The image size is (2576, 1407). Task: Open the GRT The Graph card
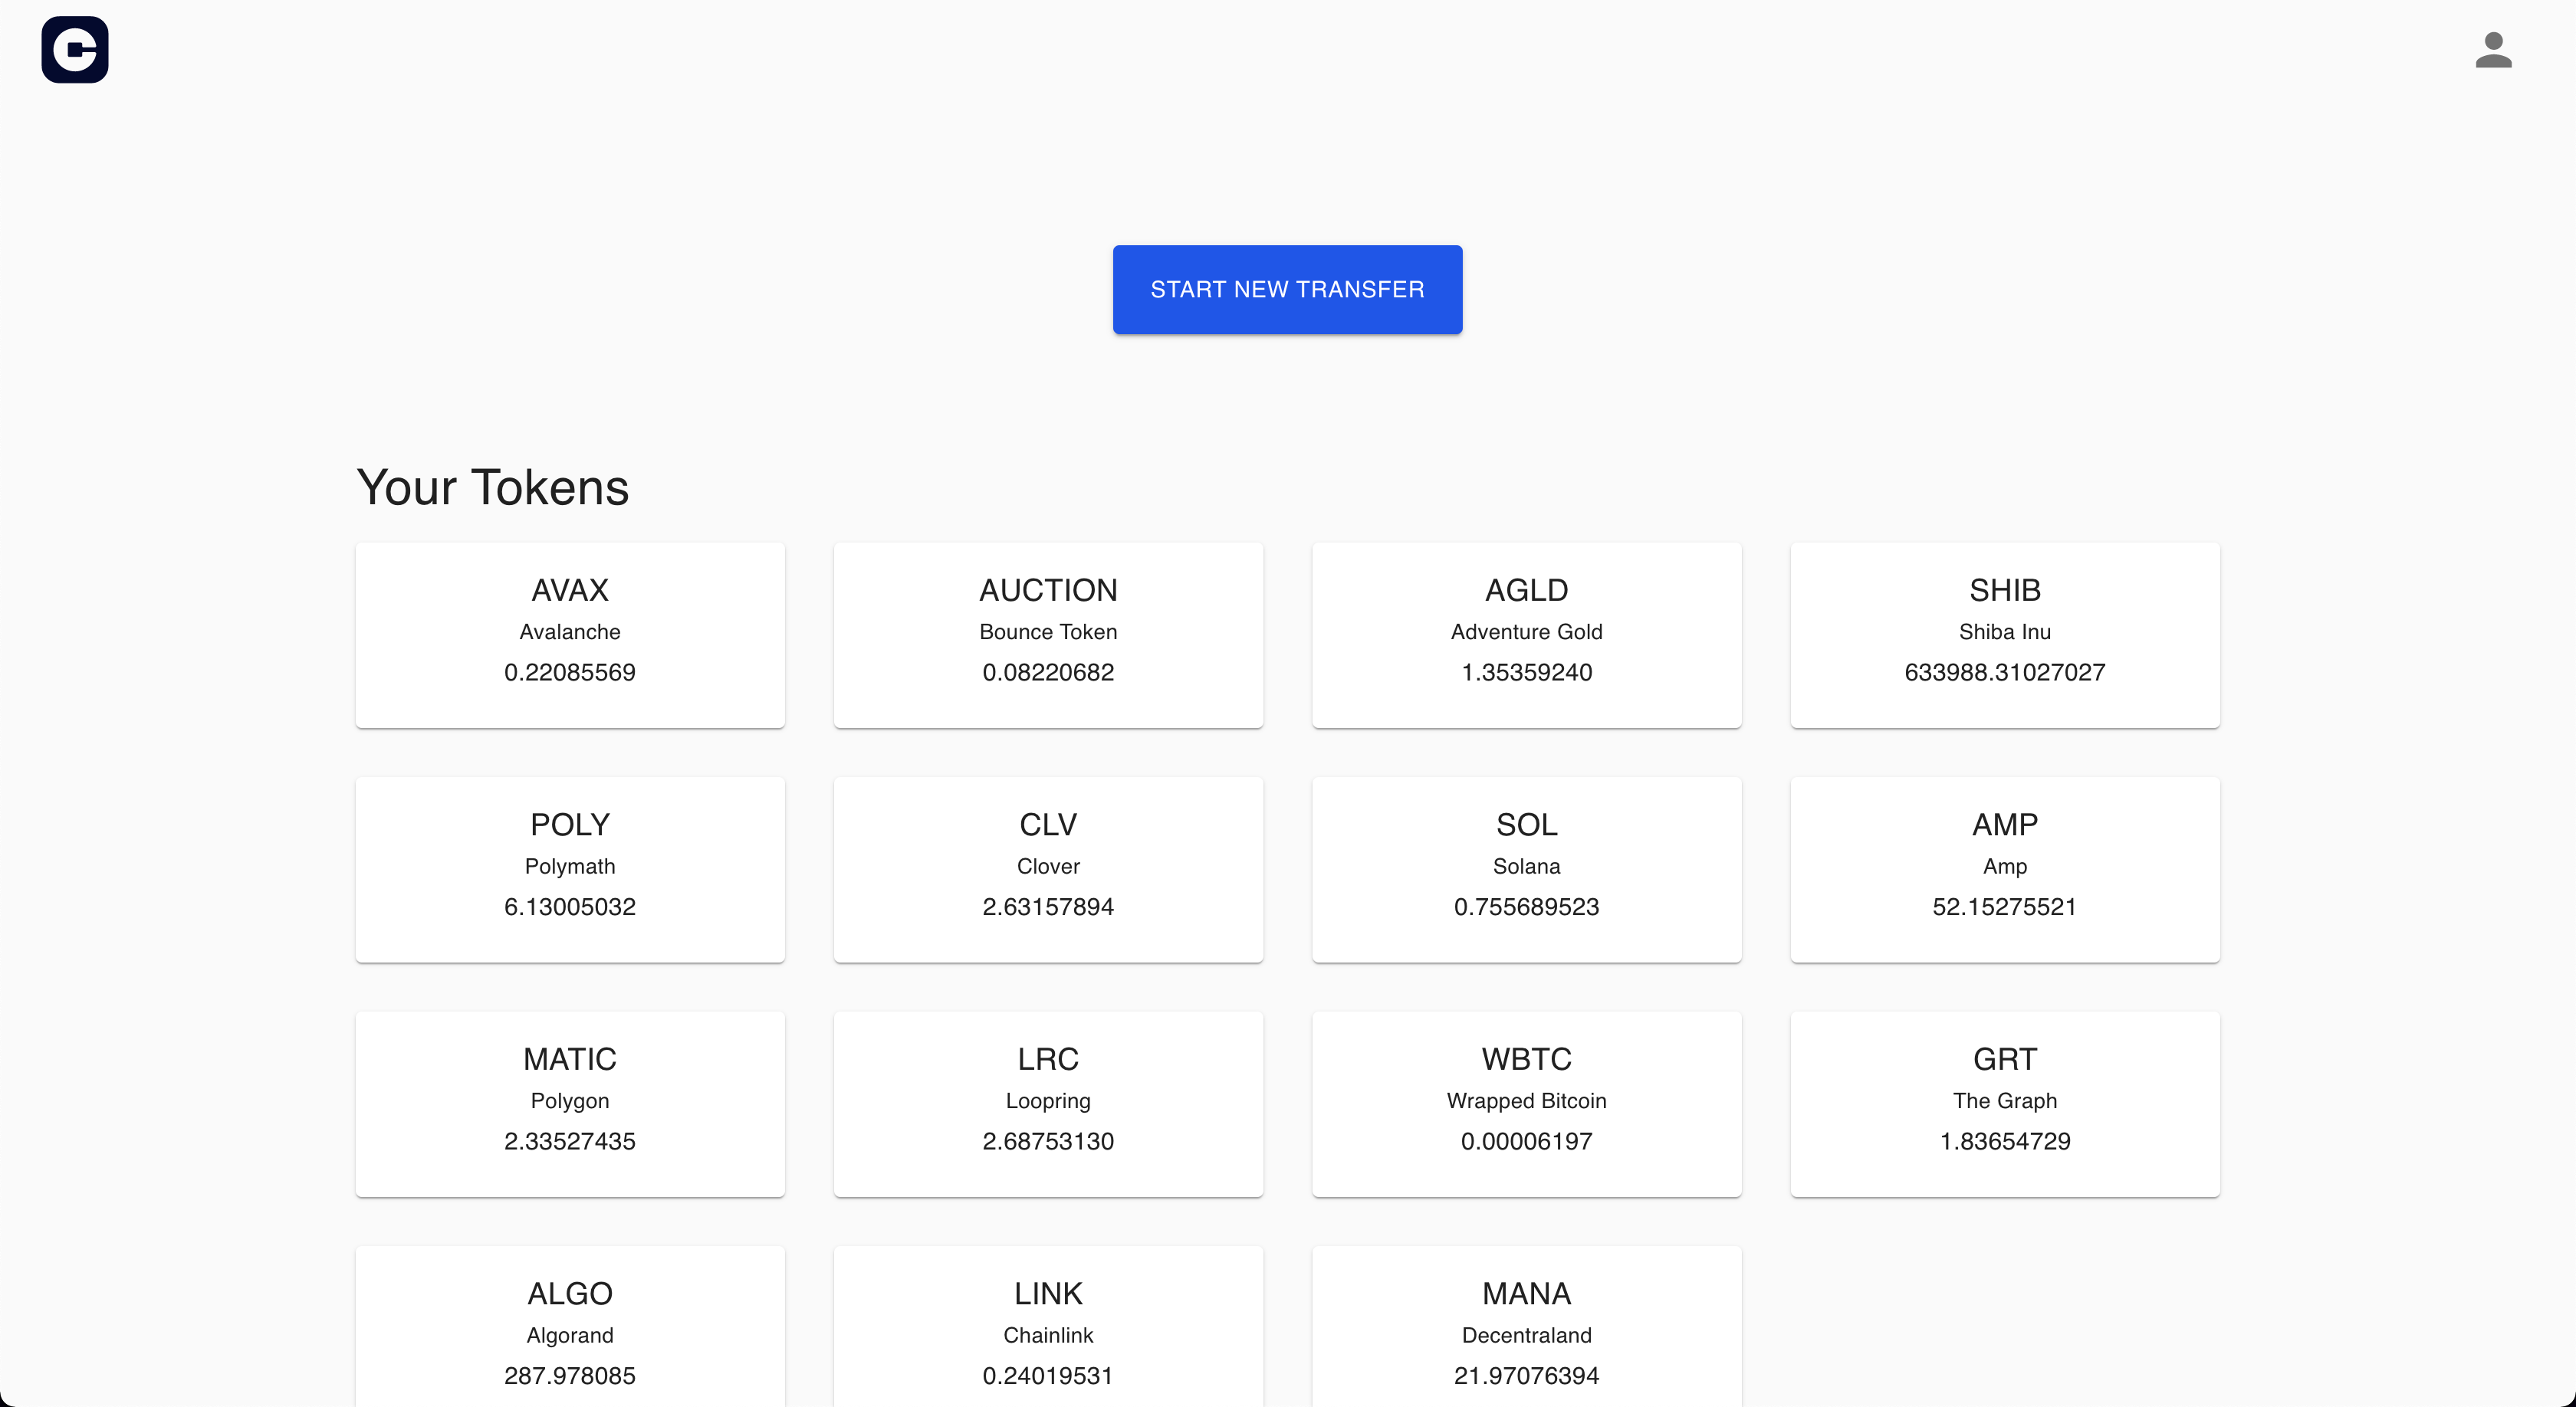(2004, 1104)
